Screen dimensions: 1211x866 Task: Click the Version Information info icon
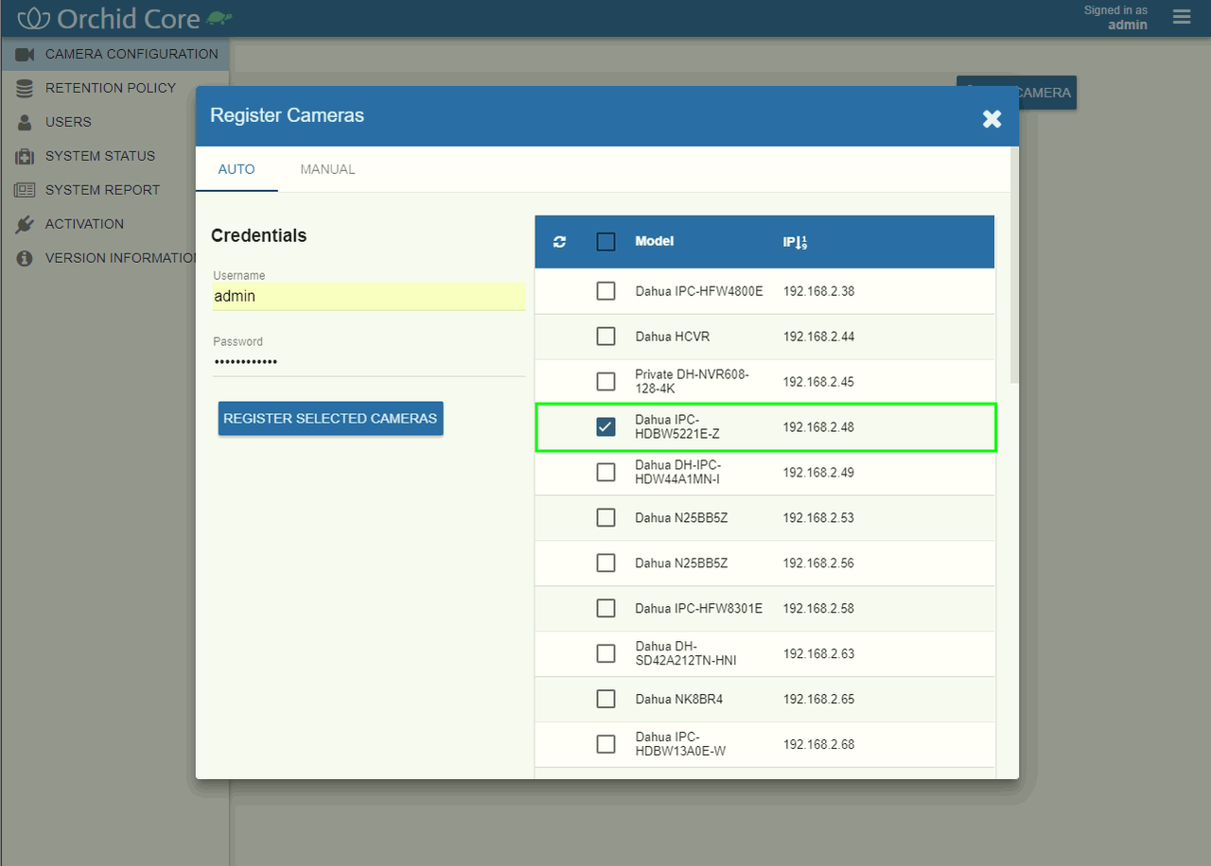(25, 258)
